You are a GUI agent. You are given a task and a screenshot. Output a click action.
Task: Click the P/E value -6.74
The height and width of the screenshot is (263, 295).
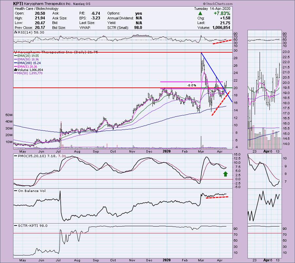click(x=95, y=13)
